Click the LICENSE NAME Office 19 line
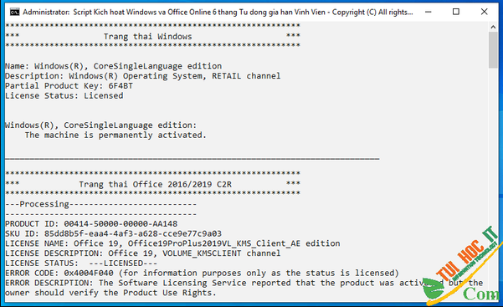503x307 pixels. 172,243
